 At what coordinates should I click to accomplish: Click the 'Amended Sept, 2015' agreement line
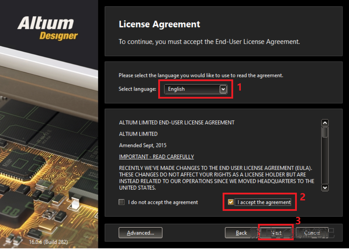[143, 145]
